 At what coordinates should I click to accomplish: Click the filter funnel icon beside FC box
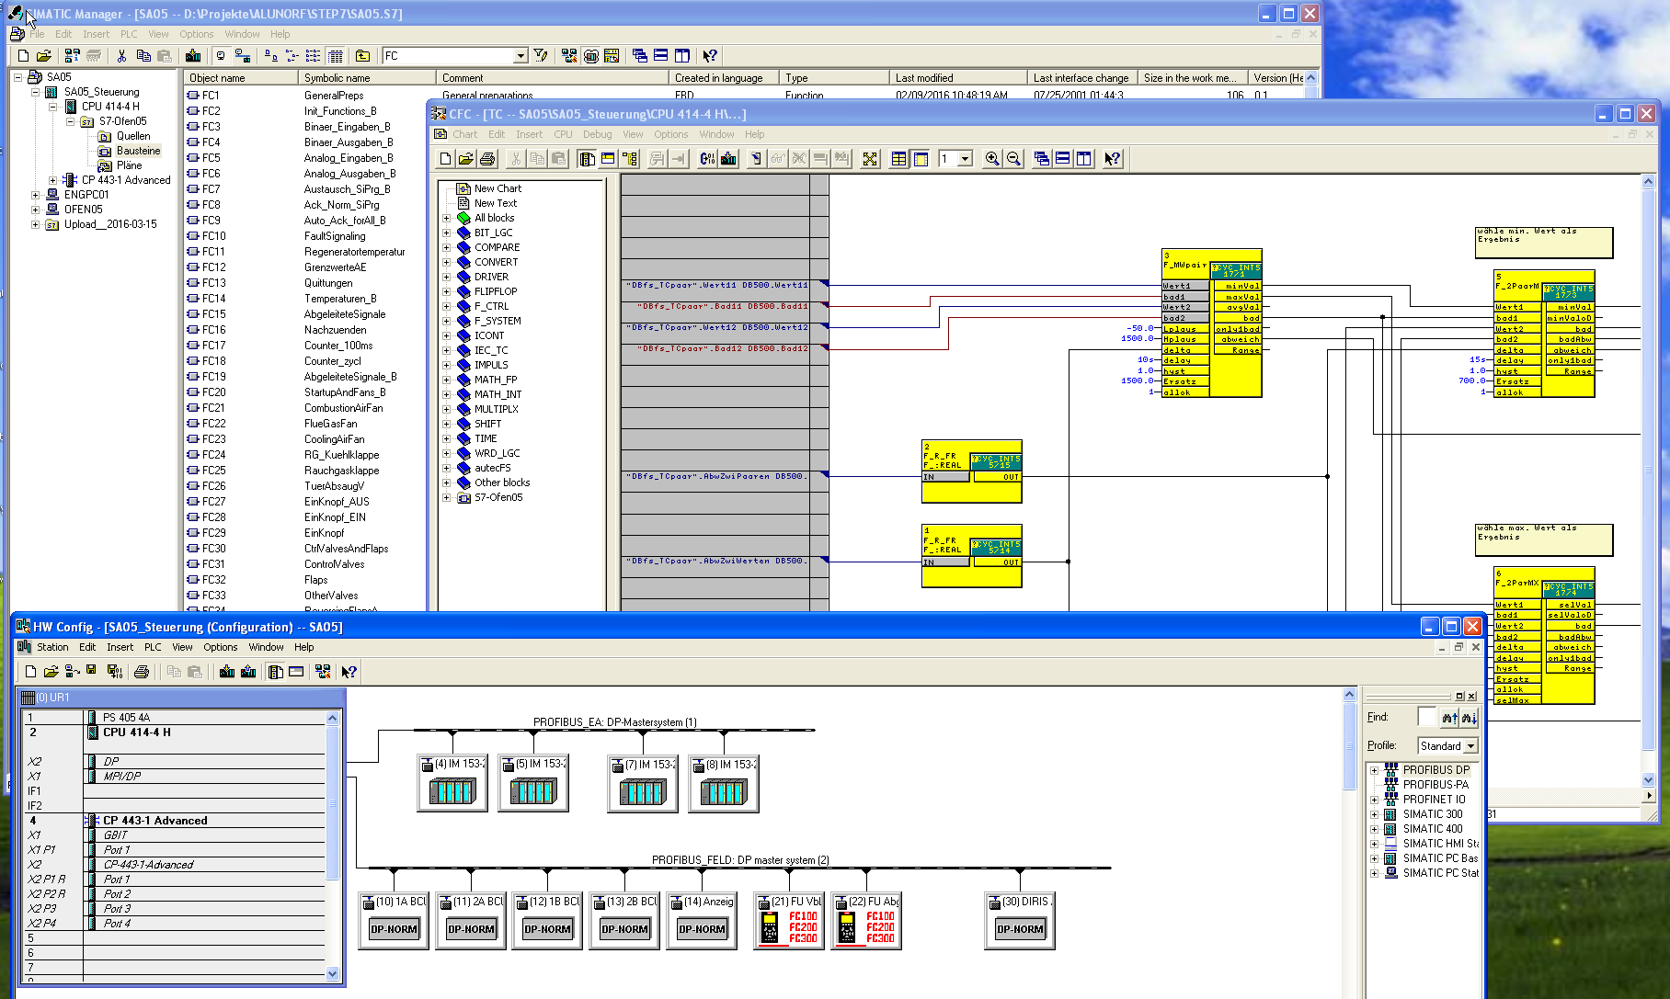click(x=541, y=56)
